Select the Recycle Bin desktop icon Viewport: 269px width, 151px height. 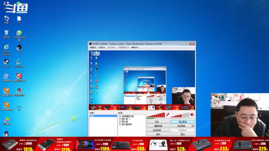tap(6, 34)
